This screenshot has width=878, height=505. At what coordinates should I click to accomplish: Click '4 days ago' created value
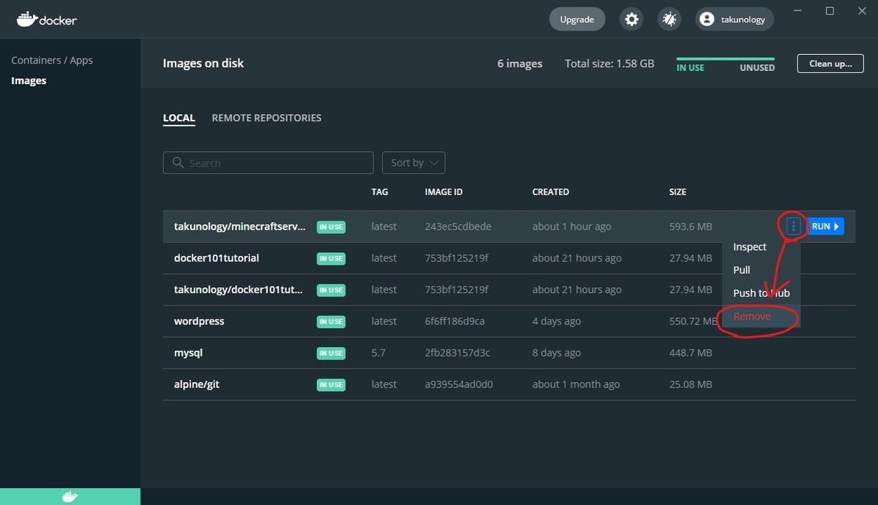(x=557, y=321)
